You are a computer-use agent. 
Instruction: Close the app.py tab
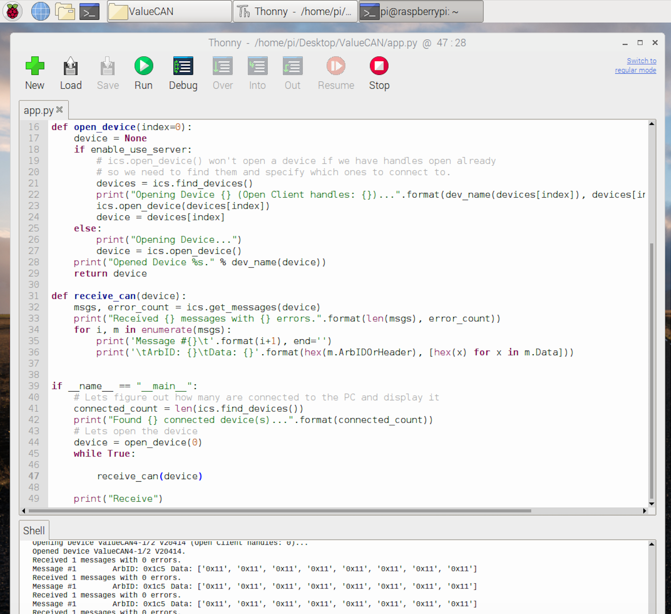point(59,110)
